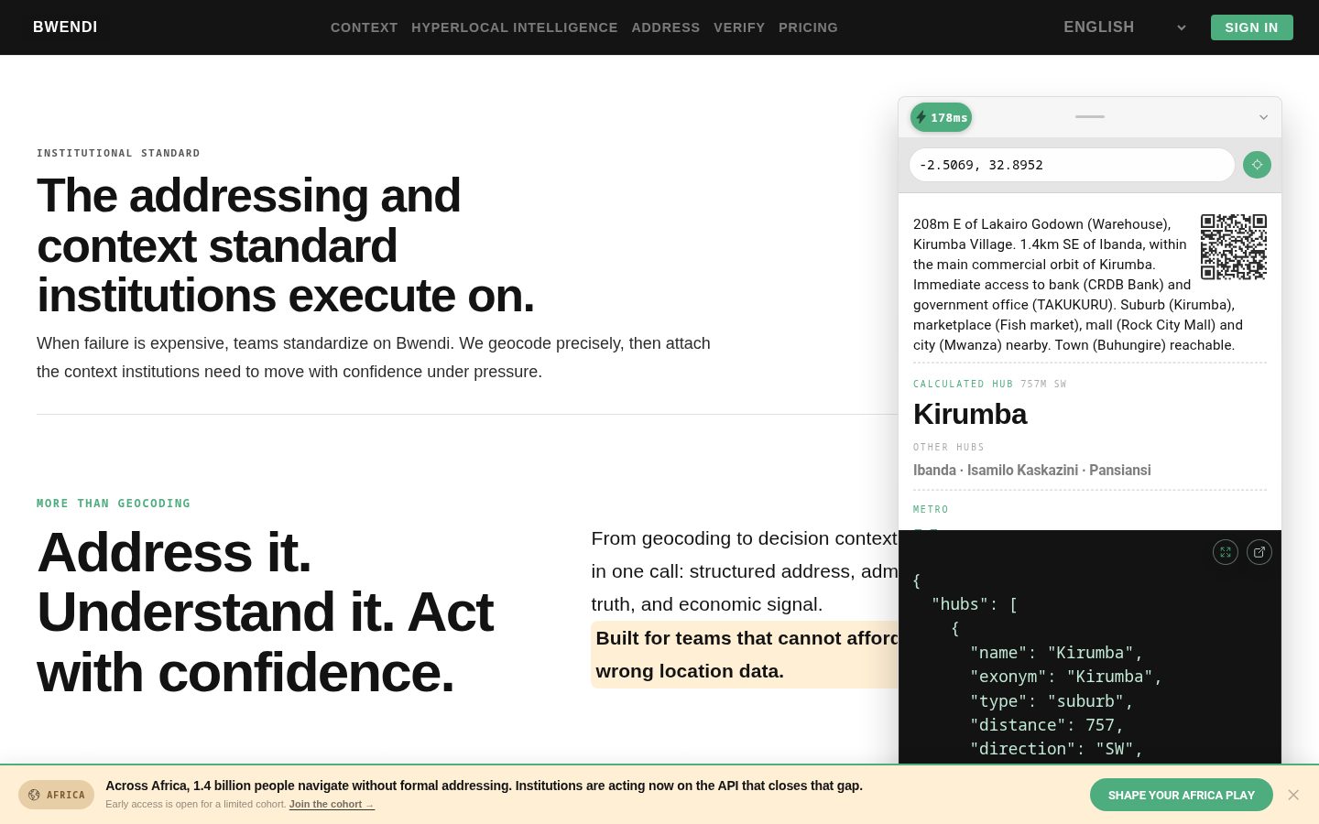This screenshot has height=824, width=1319.
Task: Focus the coordinates input field
Action: [x=1072, y=165]
